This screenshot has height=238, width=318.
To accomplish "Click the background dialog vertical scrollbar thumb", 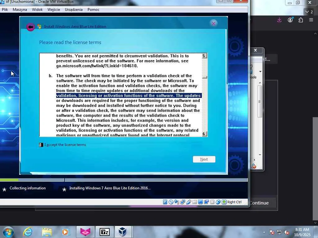I will (x=260, y=102).
